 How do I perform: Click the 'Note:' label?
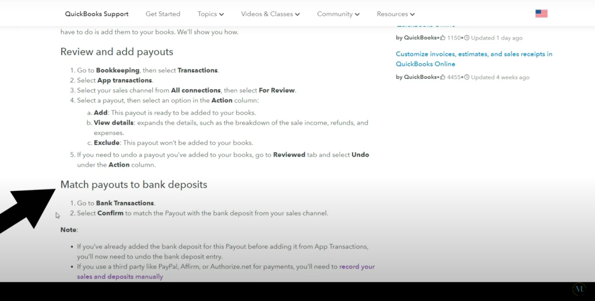69,230
